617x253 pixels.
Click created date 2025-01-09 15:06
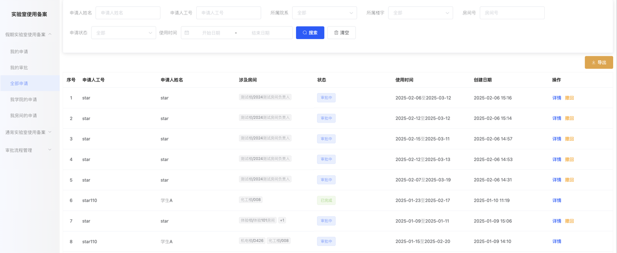[493, 221]
